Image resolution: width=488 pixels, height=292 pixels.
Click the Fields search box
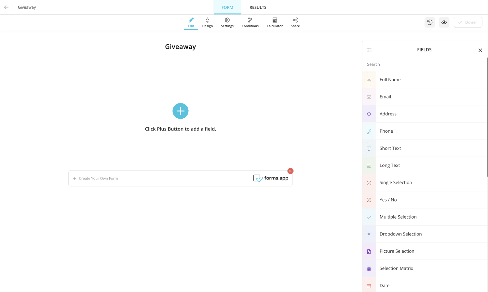(423, 64)
